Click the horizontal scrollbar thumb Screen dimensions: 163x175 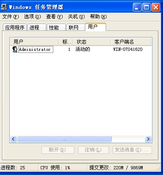point(64,139)
